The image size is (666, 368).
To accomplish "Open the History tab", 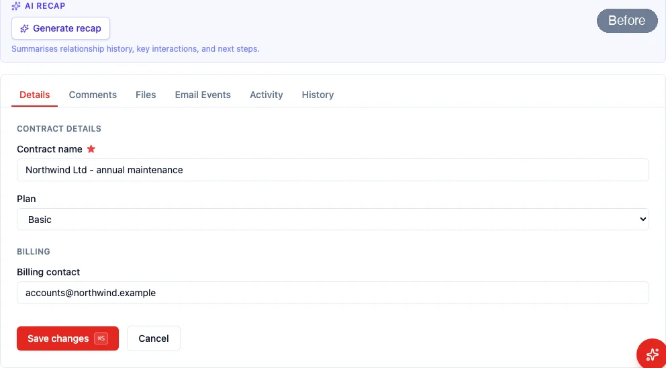I will pyautogui.click(x=318, y=95).
